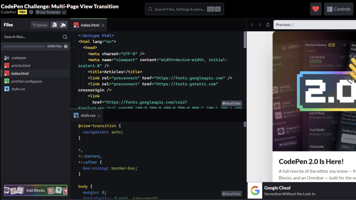
Task: Click the style.css tab file icon menu
Action: [76, 115]
